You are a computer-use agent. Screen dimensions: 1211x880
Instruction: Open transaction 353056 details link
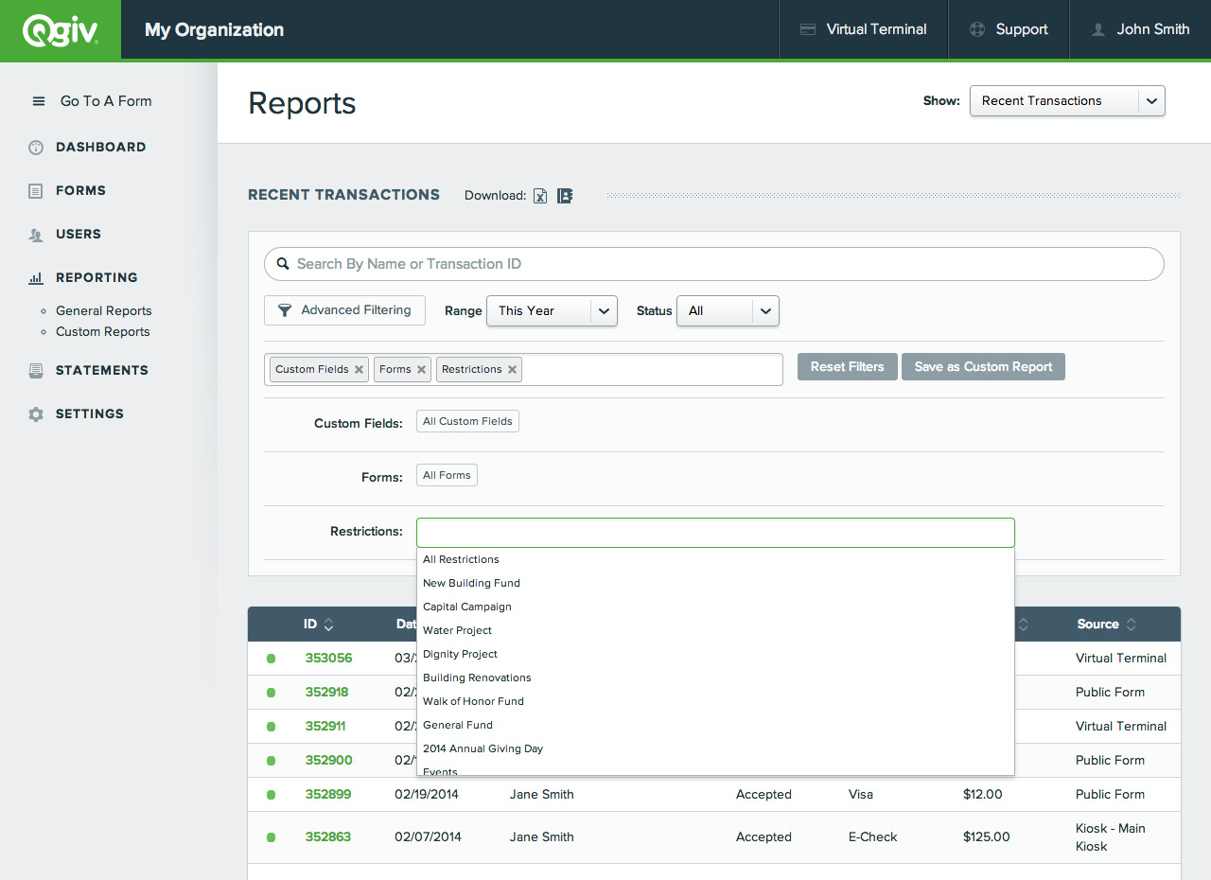(327, 658)
